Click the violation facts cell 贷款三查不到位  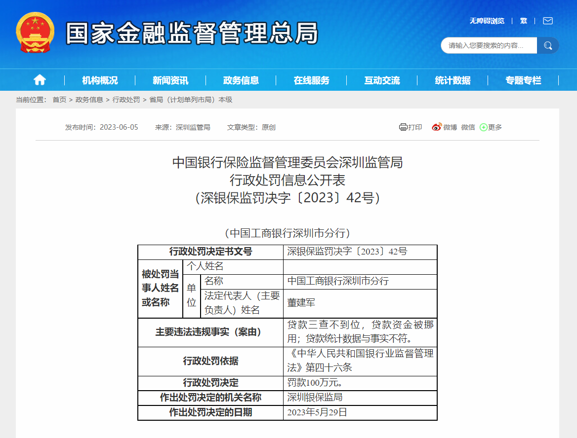coord(360,332)
